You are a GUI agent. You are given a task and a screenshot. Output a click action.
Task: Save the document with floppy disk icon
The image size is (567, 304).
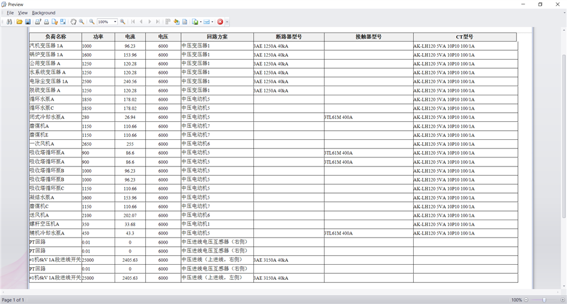coord(28,22)
